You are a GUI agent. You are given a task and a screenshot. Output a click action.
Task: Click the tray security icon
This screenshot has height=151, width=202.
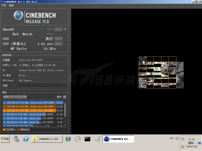point(183,147)
